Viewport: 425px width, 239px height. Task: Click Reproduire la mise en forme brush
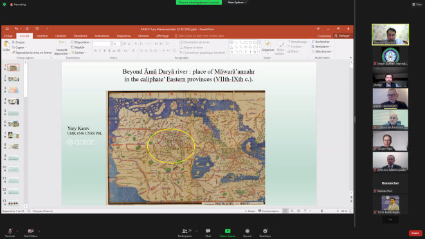click(x=13, y=53)
